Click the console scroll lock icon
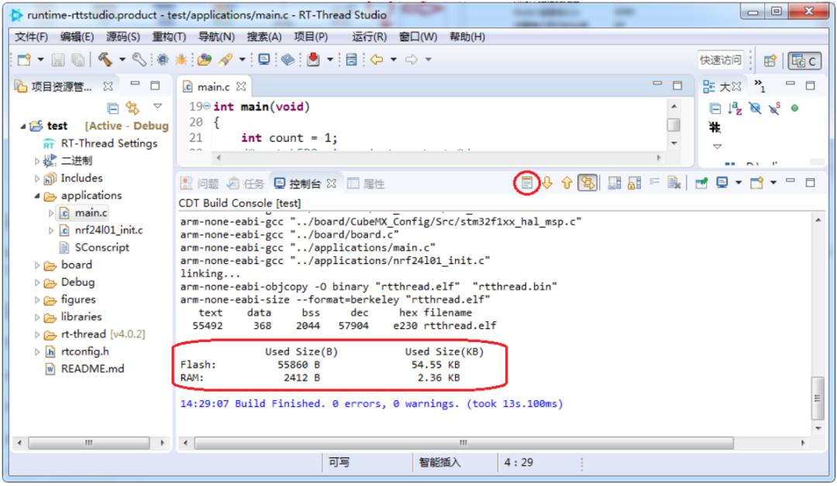Viewport: 837px width, 486px height. point(635,183)
